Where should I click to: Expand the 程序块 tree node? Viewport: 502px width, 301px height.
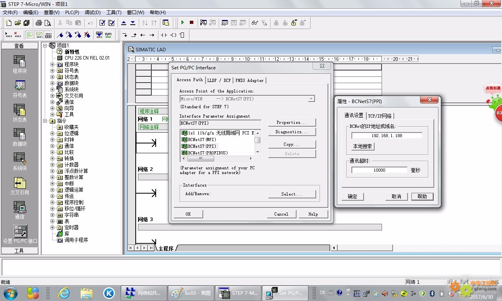coord(53,64)
